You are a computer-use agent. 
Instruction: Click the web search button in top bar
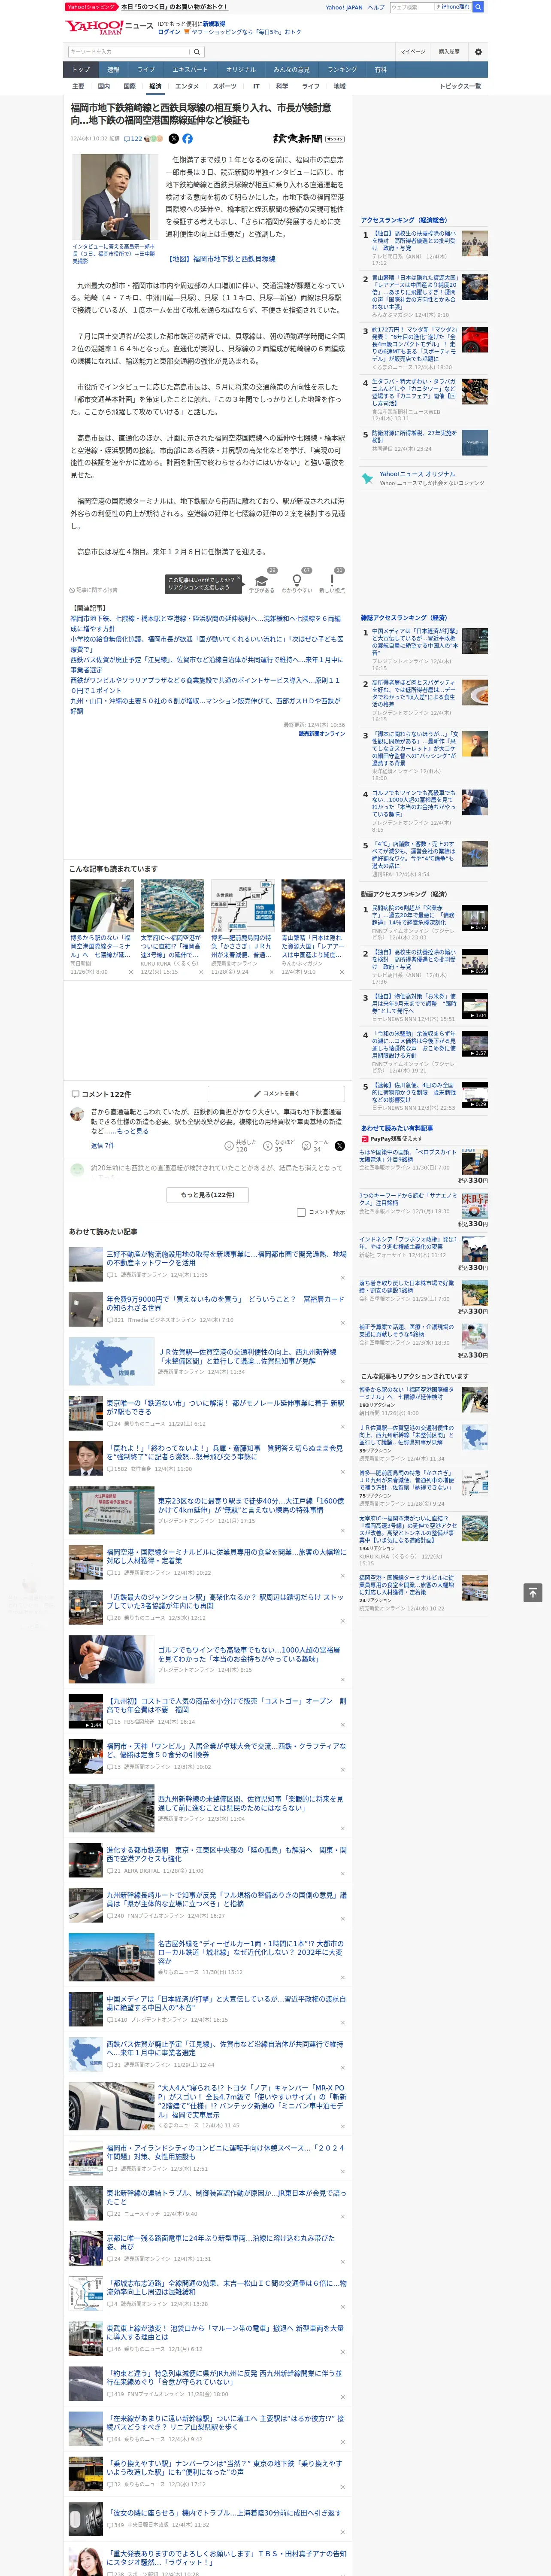(478, 7)
